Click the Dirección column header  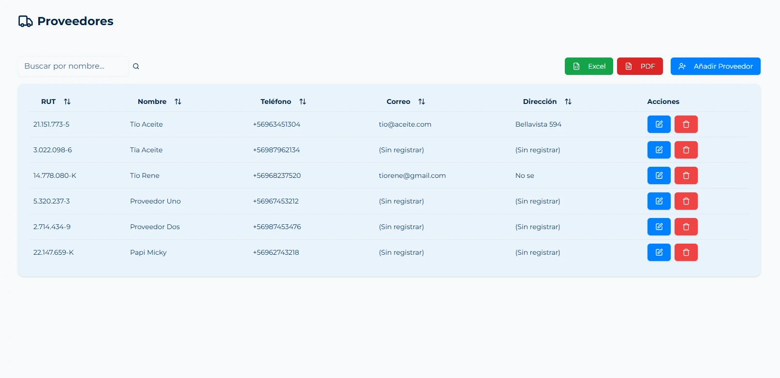point(540,102)
